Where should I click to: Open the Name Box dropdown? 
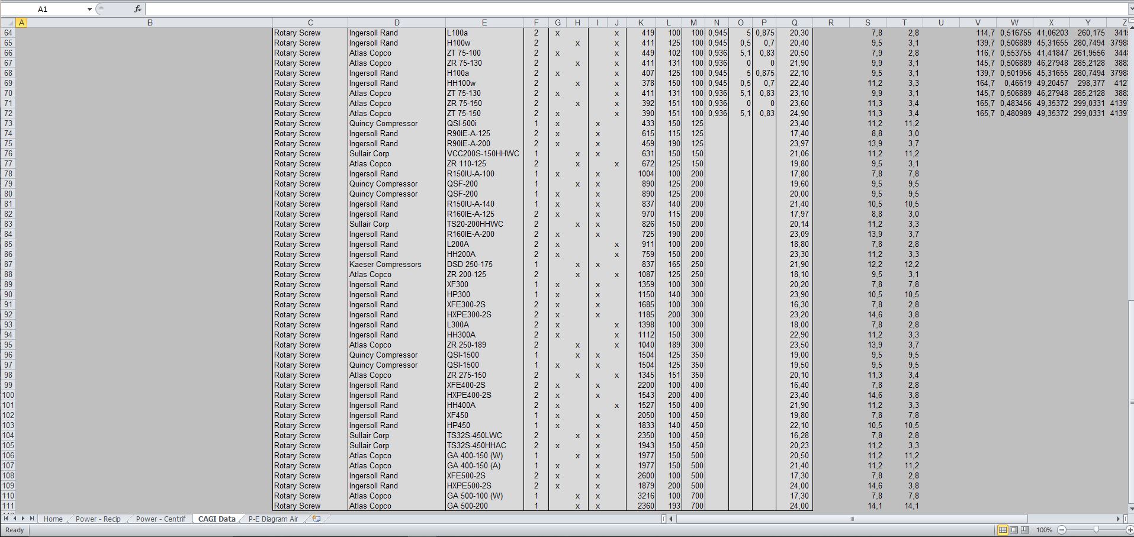point(89,9)
